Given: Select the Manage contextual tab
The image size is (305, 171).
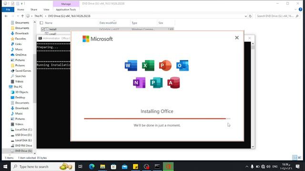Looking at the screenshot, I should click(x=66, y=4).
